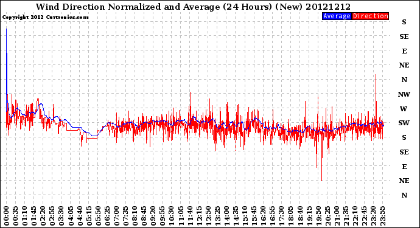Pick the 09:55 time axis label
The image size is (420, 228).
[x=163, y=216]
